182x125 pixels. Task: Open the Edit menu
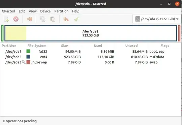click(22, 11)
